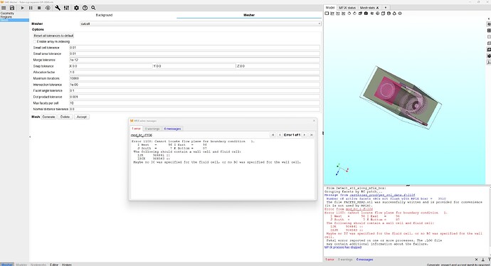The width and height of the screenshot is (491, 266).
Task: Reset all tolerances to default
Action: point(53,36)
